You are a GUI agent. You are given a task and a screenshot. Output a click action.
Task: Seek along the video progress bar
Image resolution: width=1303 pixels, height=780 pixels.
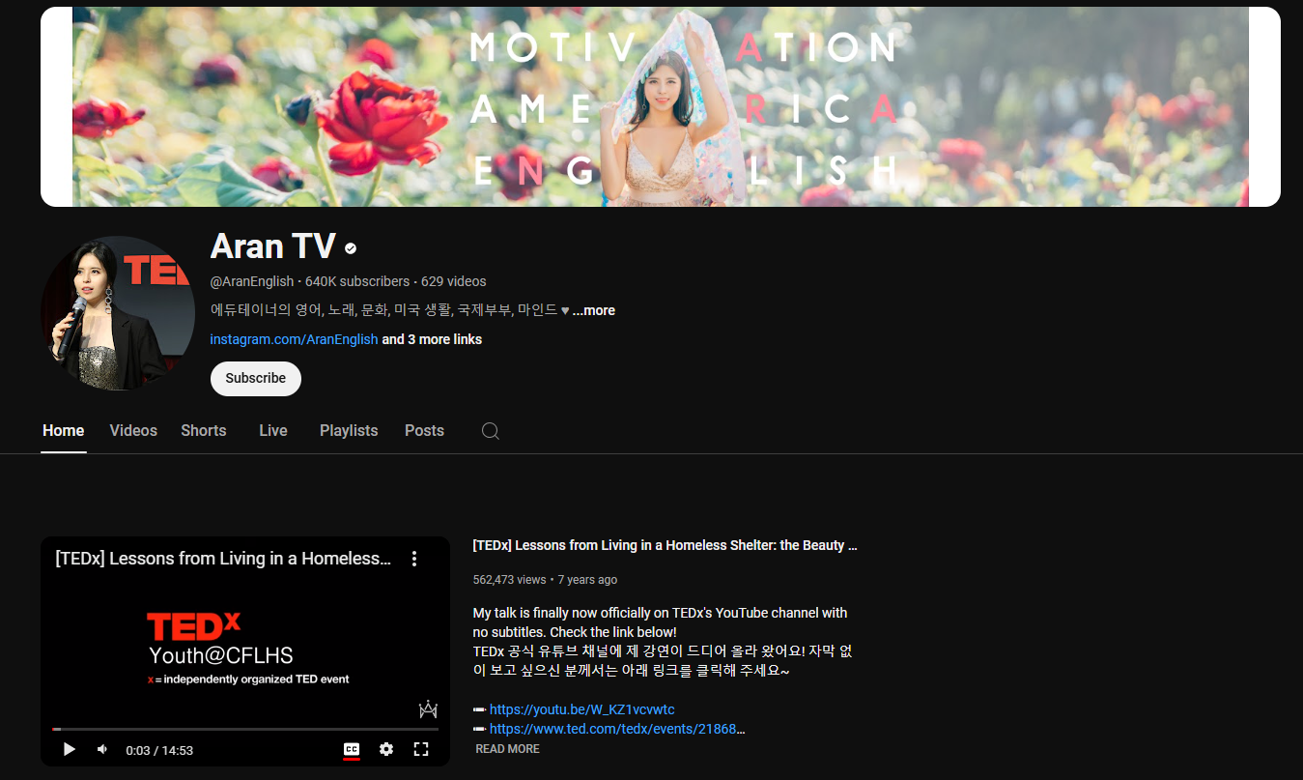pos(245,729)
